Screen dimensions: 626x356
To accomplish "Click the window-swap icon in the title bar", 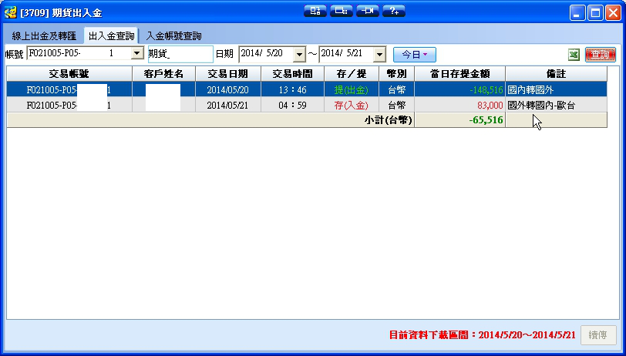I will pos(315,12).
